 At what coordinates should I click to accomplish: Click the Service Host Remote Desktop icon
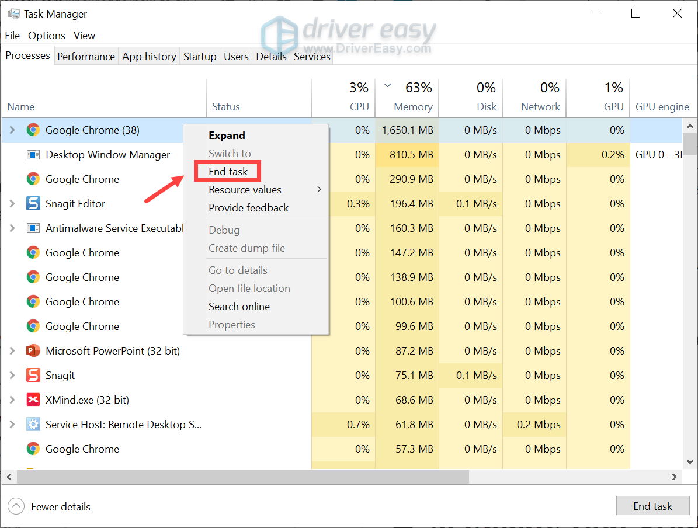coord(33,424)
